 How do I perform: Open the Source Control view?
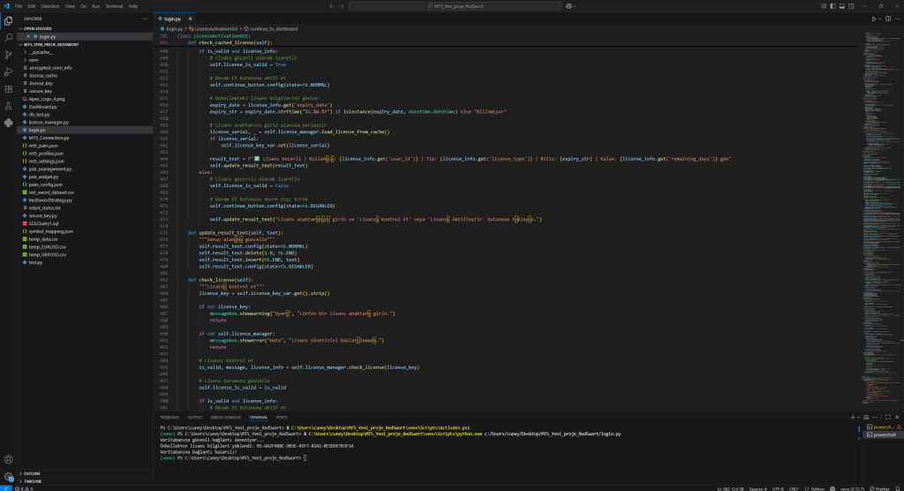click(8, 55)
